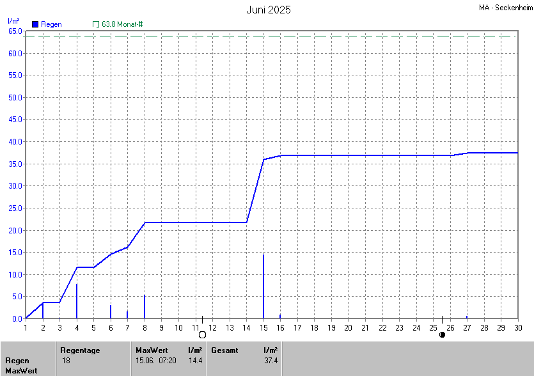Click the new moon symbol below the axis
The image size is (534, 376).
442,334
